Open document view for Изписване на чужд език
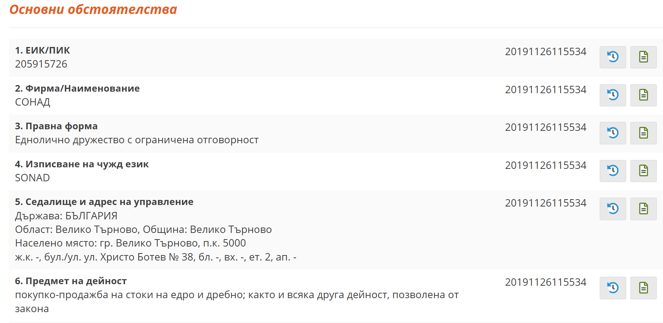The height and width of the screenshot is (323, 663). (644, 170)
